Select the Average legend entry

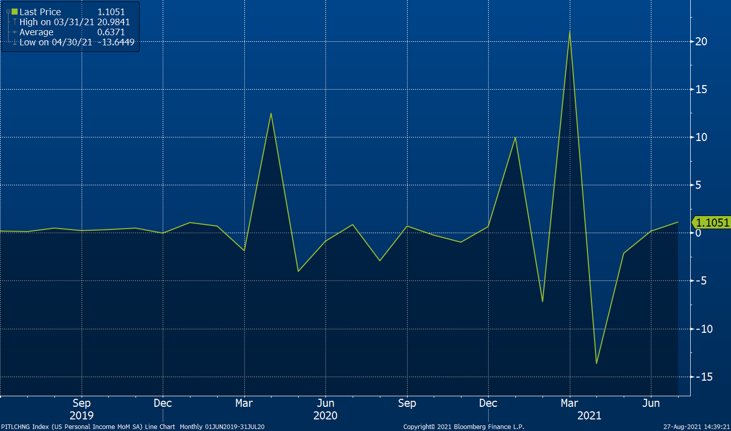tap(36, 32)
